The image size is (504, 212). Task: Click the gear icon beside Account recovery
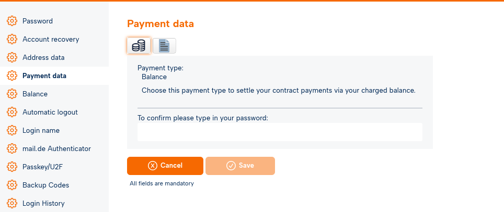pos(12,40)
